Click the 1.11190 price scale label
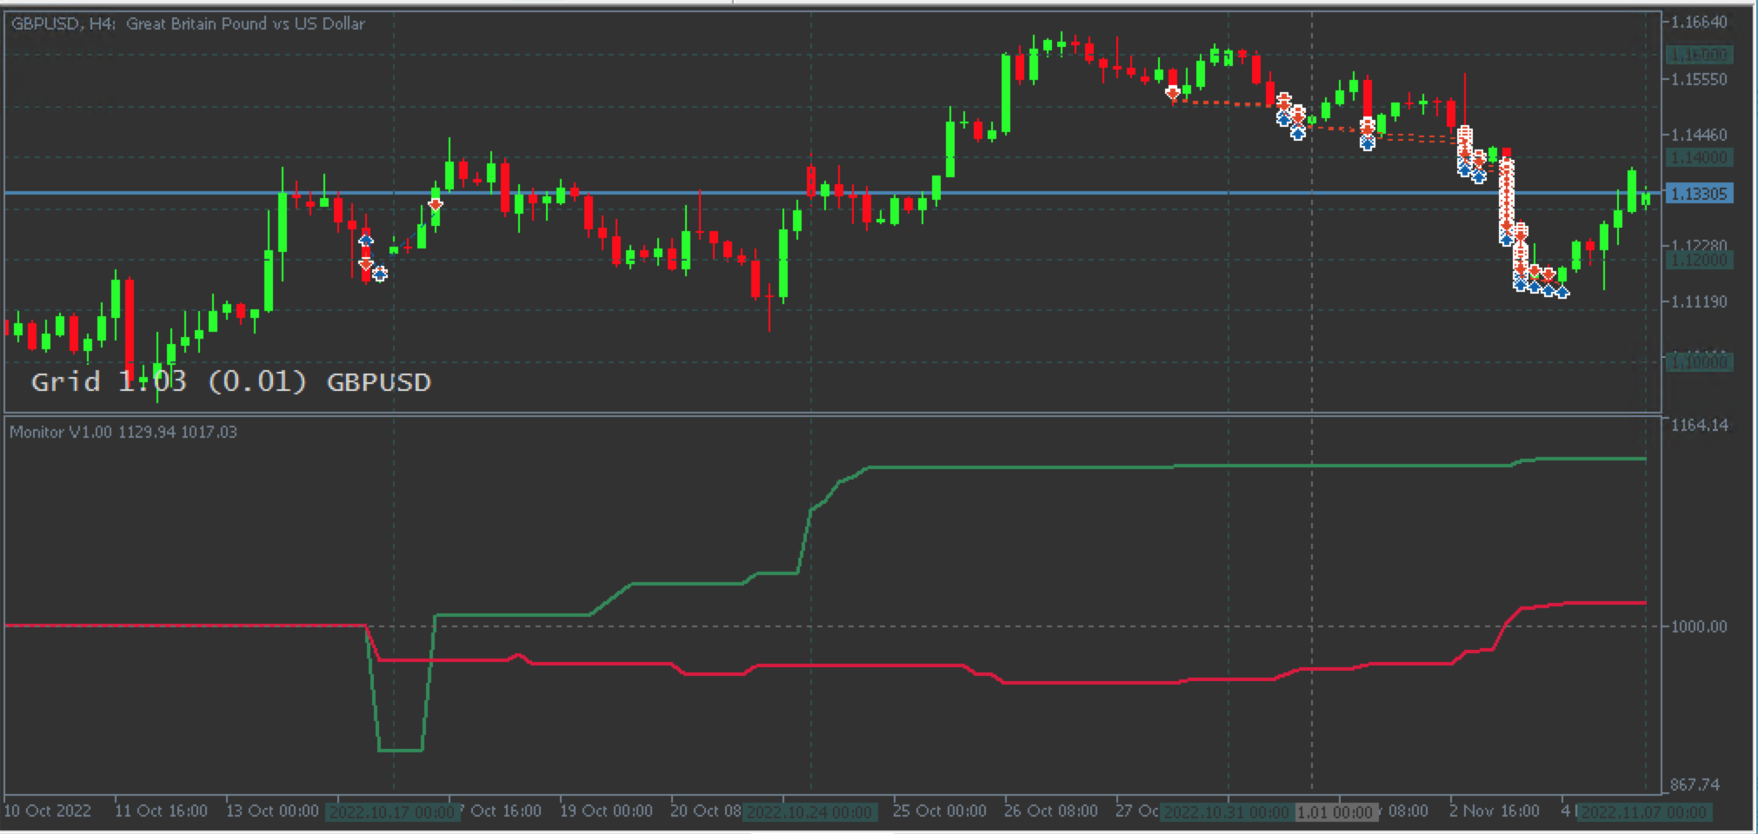This screenshot has width=1758, height=834. click(x=1700, y=301)
